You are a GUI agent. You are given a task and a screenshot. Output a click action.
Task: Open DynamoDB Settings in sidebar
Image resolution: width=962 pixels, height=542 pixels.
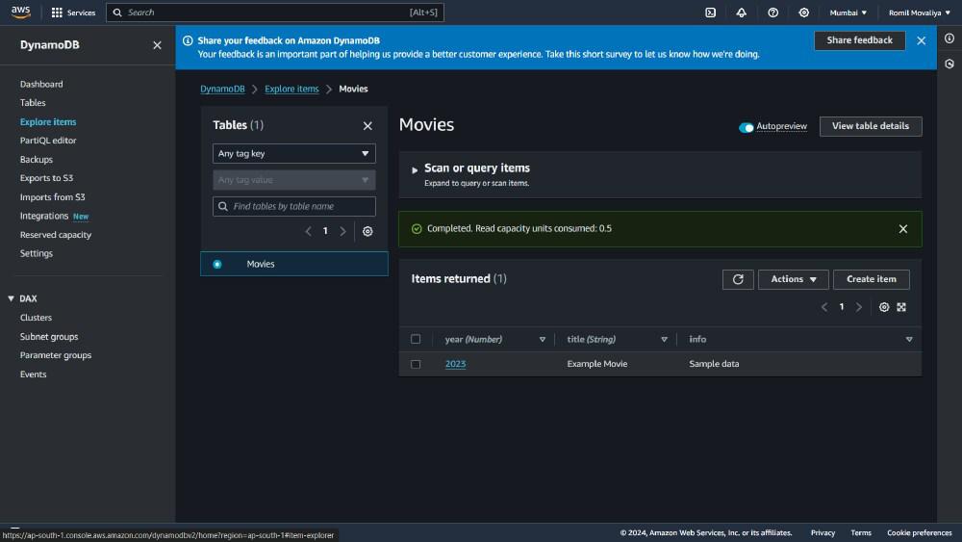coord(37,253)
